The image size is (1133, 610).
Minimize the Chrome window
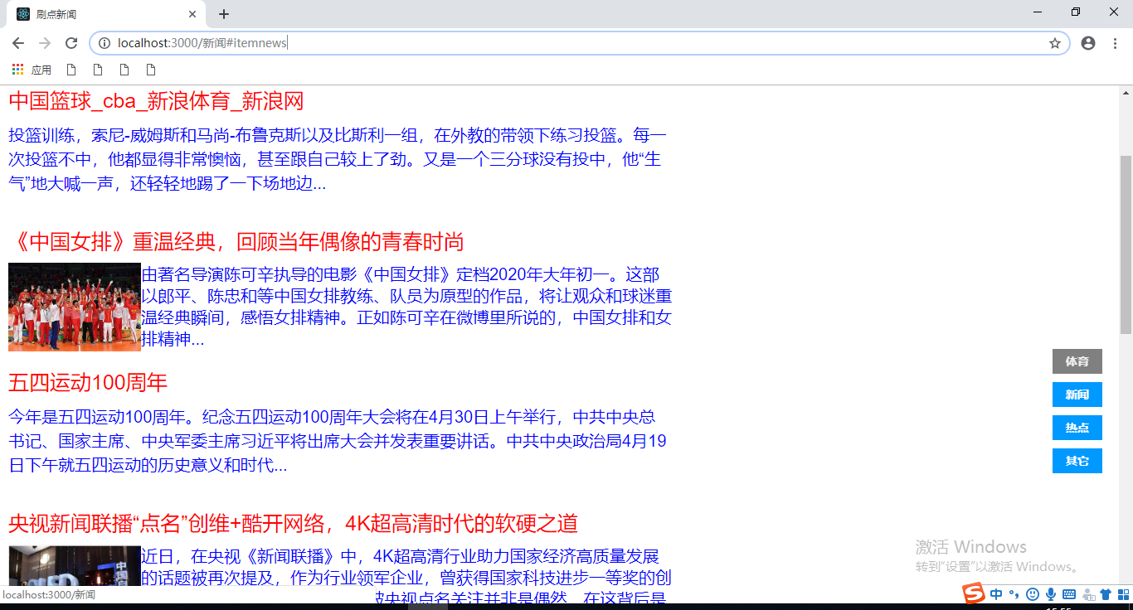1038,12
